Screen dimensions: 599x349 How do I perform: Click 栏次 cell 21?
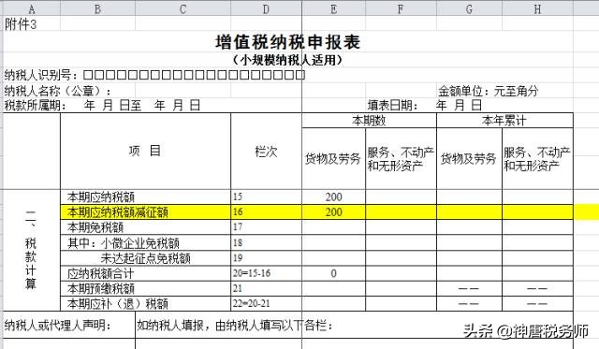tap(266, 289)
